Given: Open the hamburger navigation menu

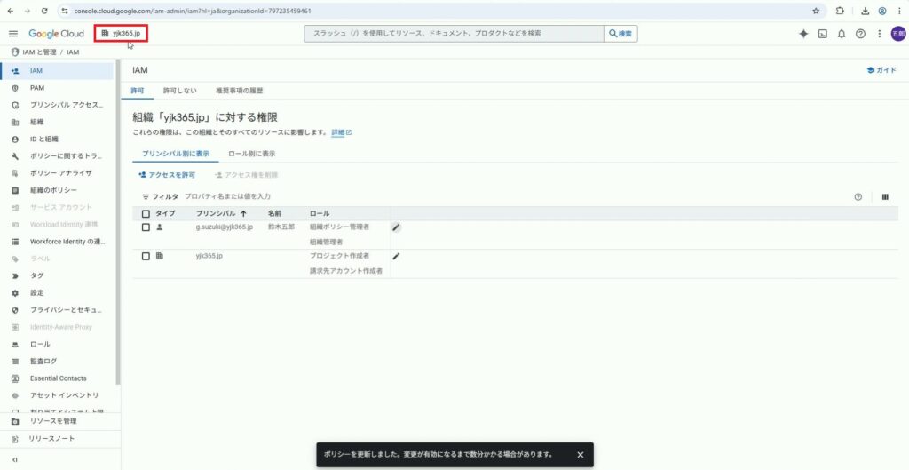Looking at the screenshot, I should click(x=13, y=34).
